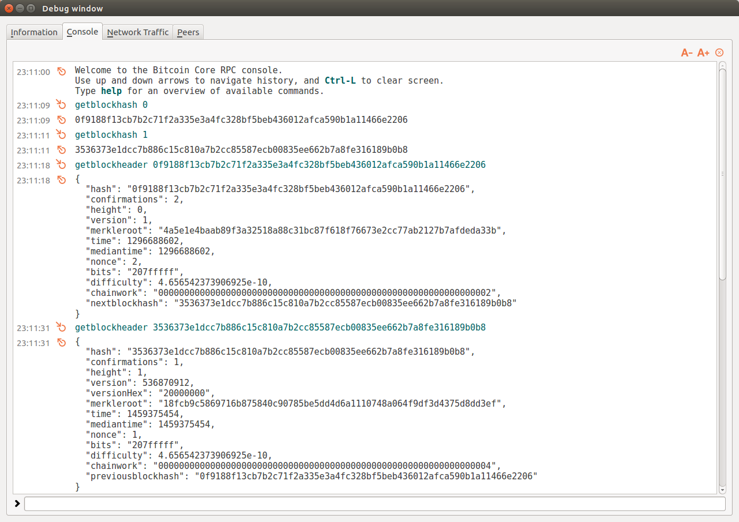Click the reply icon of the 23:11:31 JSON output
Screen dimensions: 739x522
click(62, 343)
